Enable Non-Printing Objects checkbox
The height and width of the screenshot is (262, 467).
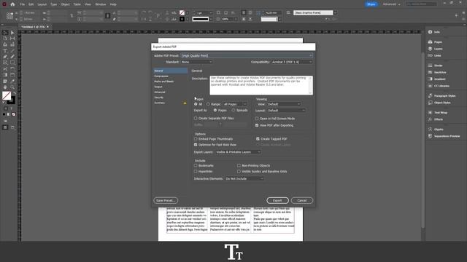[x=239, y=165]
